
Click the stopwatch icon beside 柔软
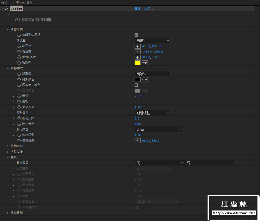point(19,102)
